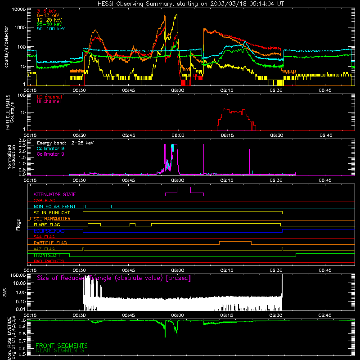Click the 06:45 tick under flags plot
The width and height of the screenshot is (360, 360).
tap(325, 270)
